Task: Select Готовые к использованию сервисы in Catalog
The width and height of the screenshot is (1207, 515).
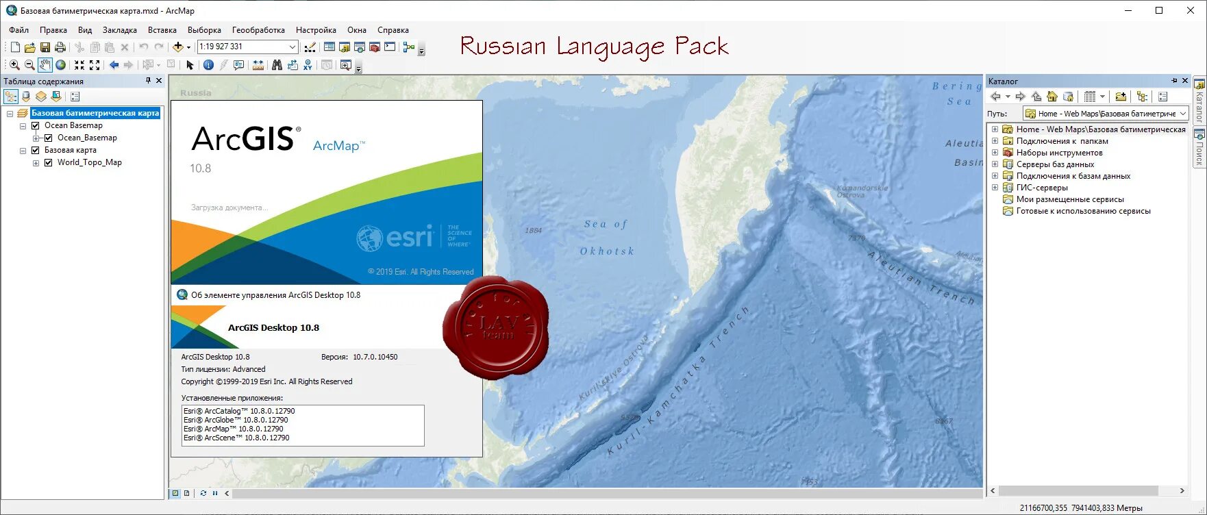Action: (x=1084, y=211)
